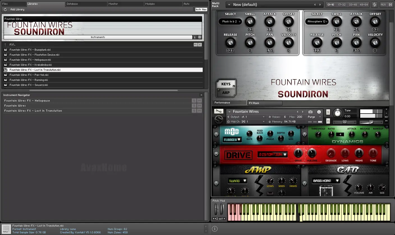
Task: Mute the Fountain Wires instrument
Action: [328, 121]
